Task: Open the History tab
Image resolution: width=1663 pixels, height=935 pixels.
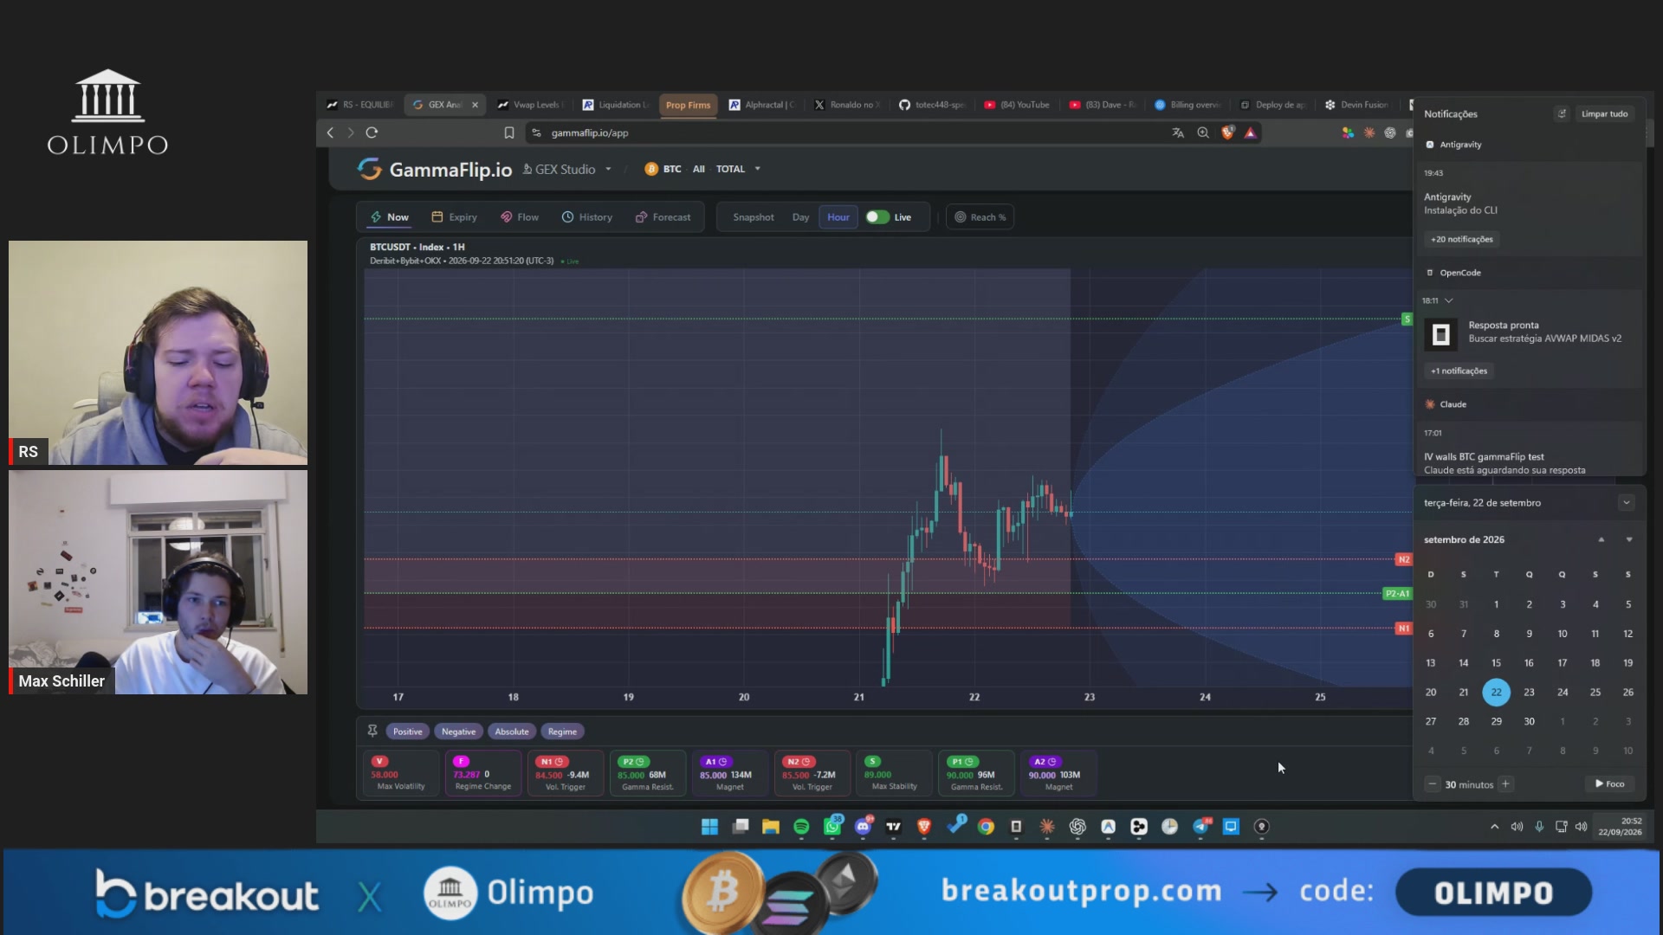Action: click(x=587, y=217)
